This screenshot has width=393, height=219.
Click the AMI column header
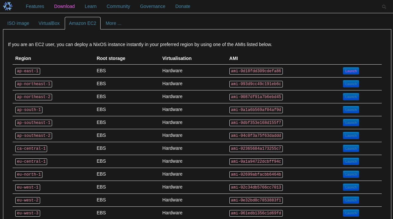pyautogui.click(x=233, y=58)
